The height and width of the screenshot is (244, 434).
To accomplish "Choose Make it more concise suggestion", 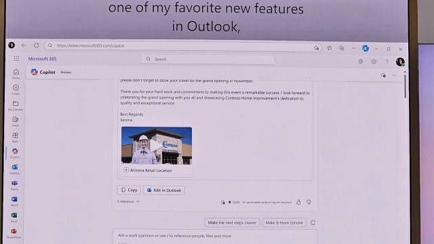I will click(x=284, y=222).
